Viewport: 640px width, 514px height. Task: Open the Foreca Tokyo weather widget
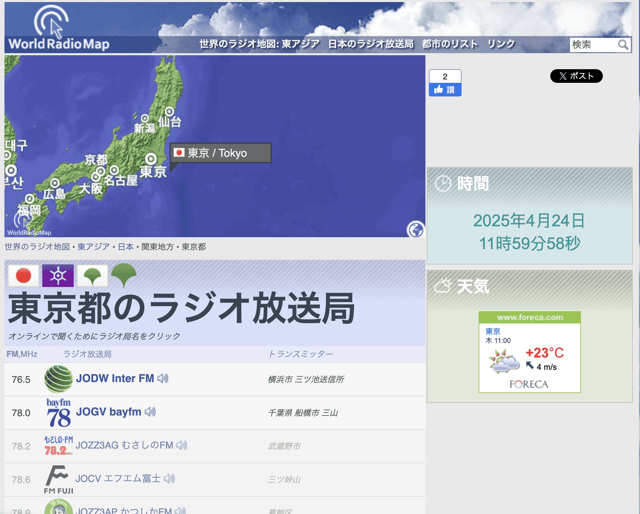[x=529, y=352]
